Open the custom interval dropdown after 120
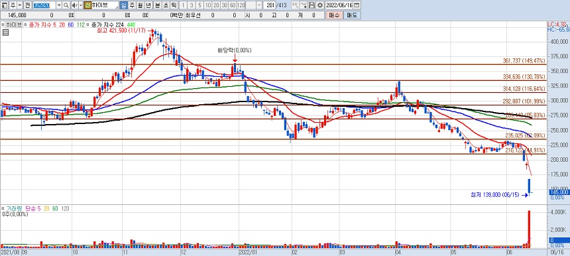Image resolution: width=570 pixels, height=256 pixels. (258, 5)
